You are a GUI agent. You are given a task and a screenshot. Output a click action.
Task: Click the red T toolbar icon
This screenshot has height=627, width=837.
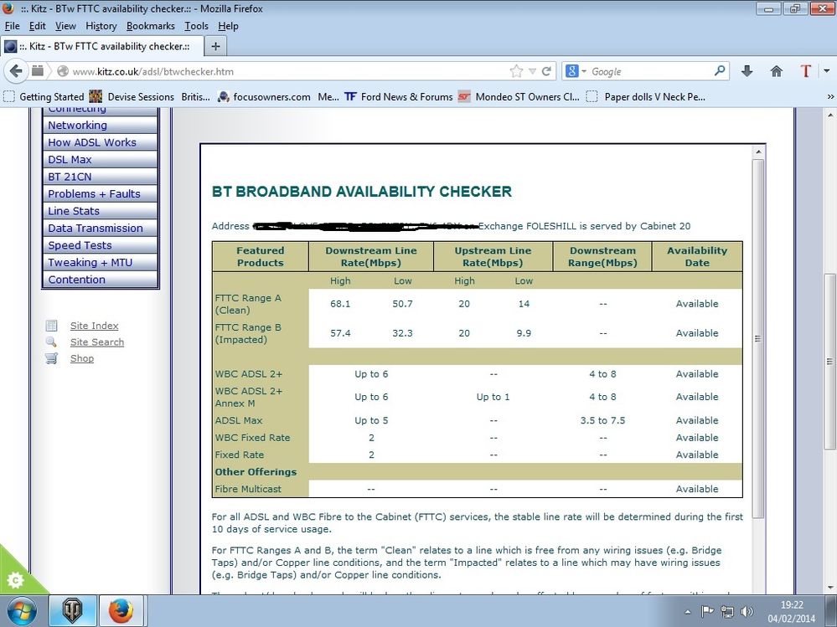(x=805, y=71)
